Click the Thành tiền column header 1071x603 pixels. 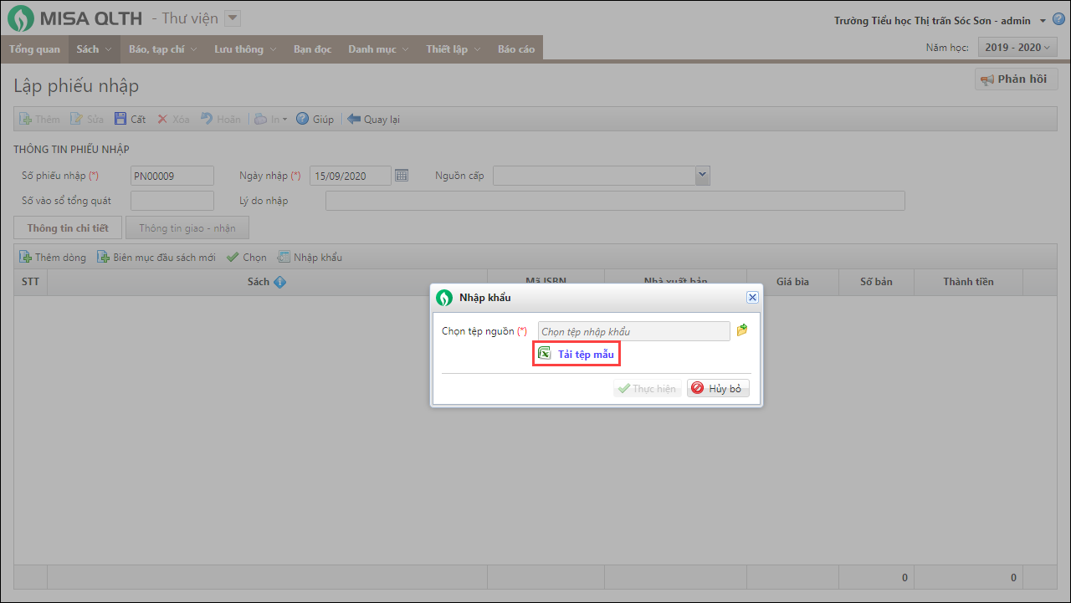pos(968,282)
